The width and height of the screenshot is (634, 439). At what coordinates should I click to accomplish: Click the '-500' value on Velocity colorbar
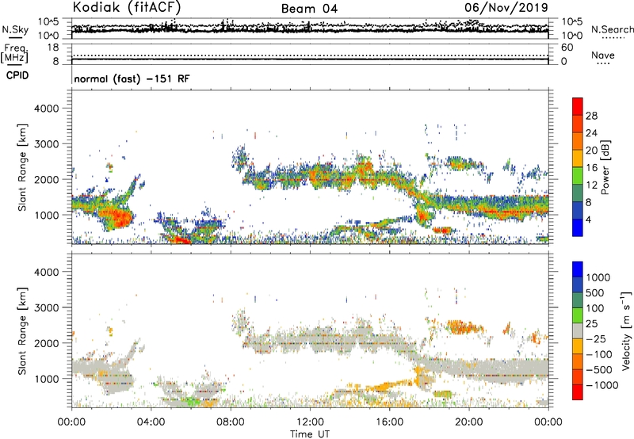point(598,370)
